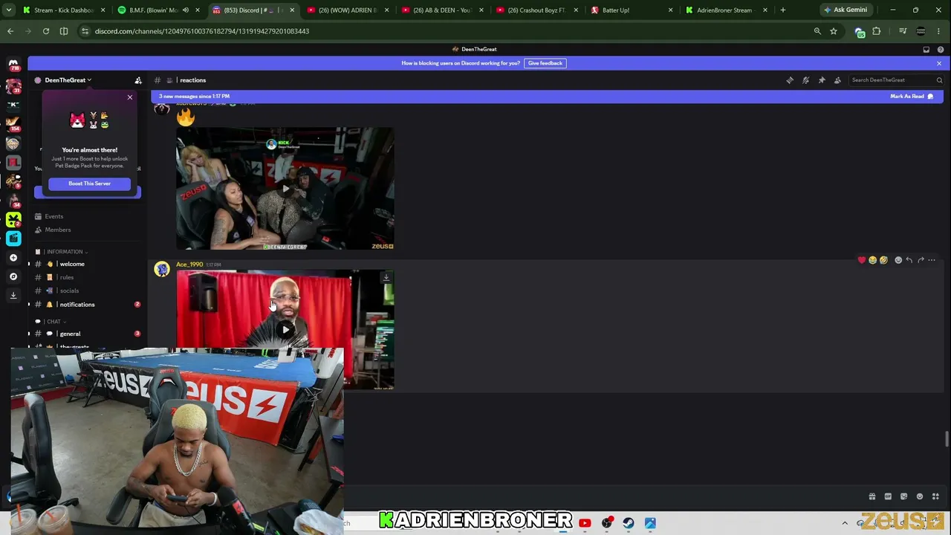Open the notifications channel
The height and width of the screenshot is (535, 951).
point(87,305)
